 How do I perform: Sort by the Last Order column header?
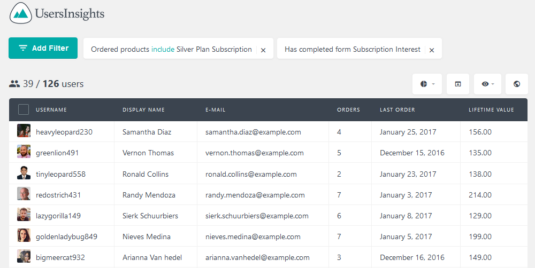tap(398, 109)
